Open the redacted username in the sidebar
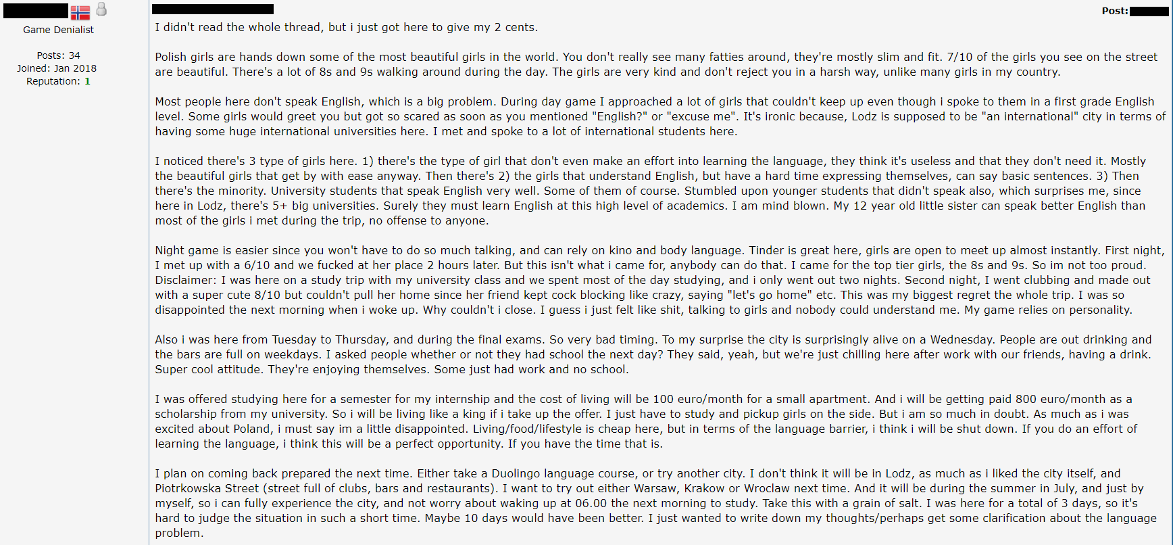Viewport: 1173px width, 545px height. pos(35,11)
